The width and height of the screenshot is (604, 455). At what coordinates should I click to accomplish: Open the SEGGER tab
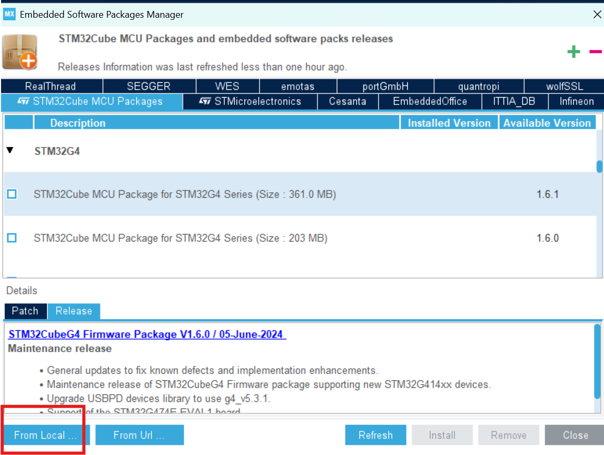tap(149, 86)
